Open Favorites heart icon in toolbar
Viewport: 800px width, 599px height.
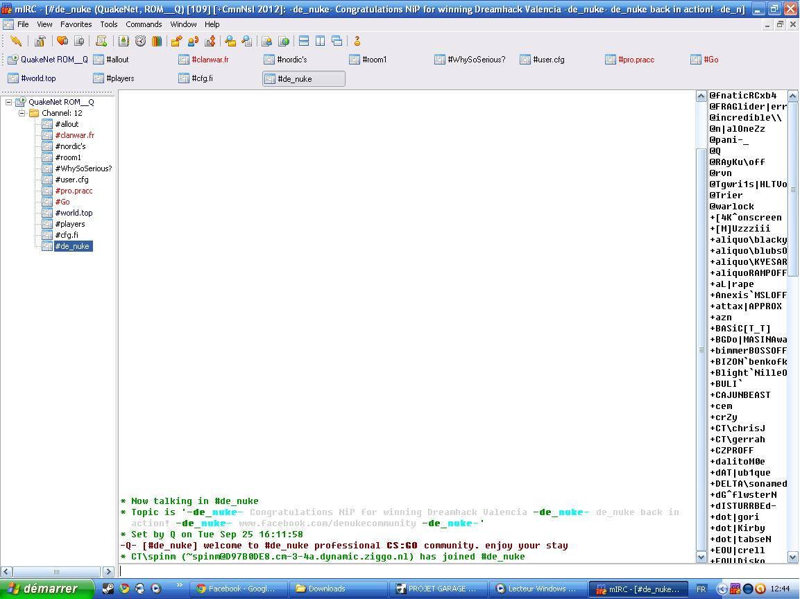point(62,41)
